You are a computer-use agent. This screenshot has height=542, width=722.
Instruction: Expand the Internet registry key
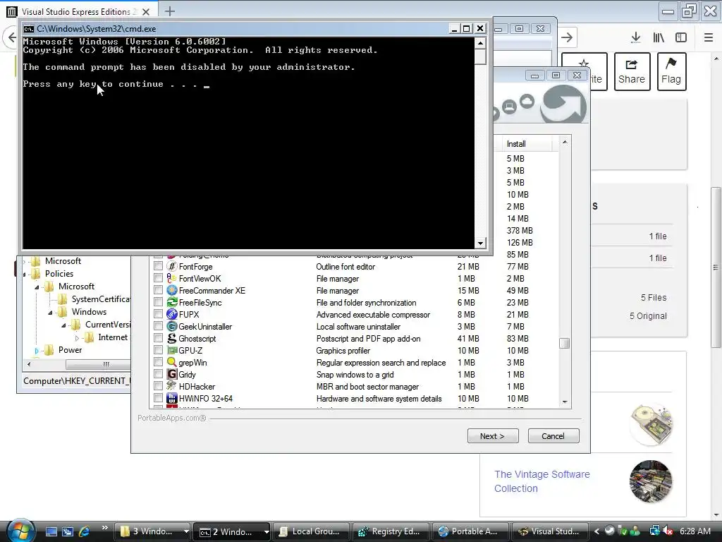[x=77, y=338]
